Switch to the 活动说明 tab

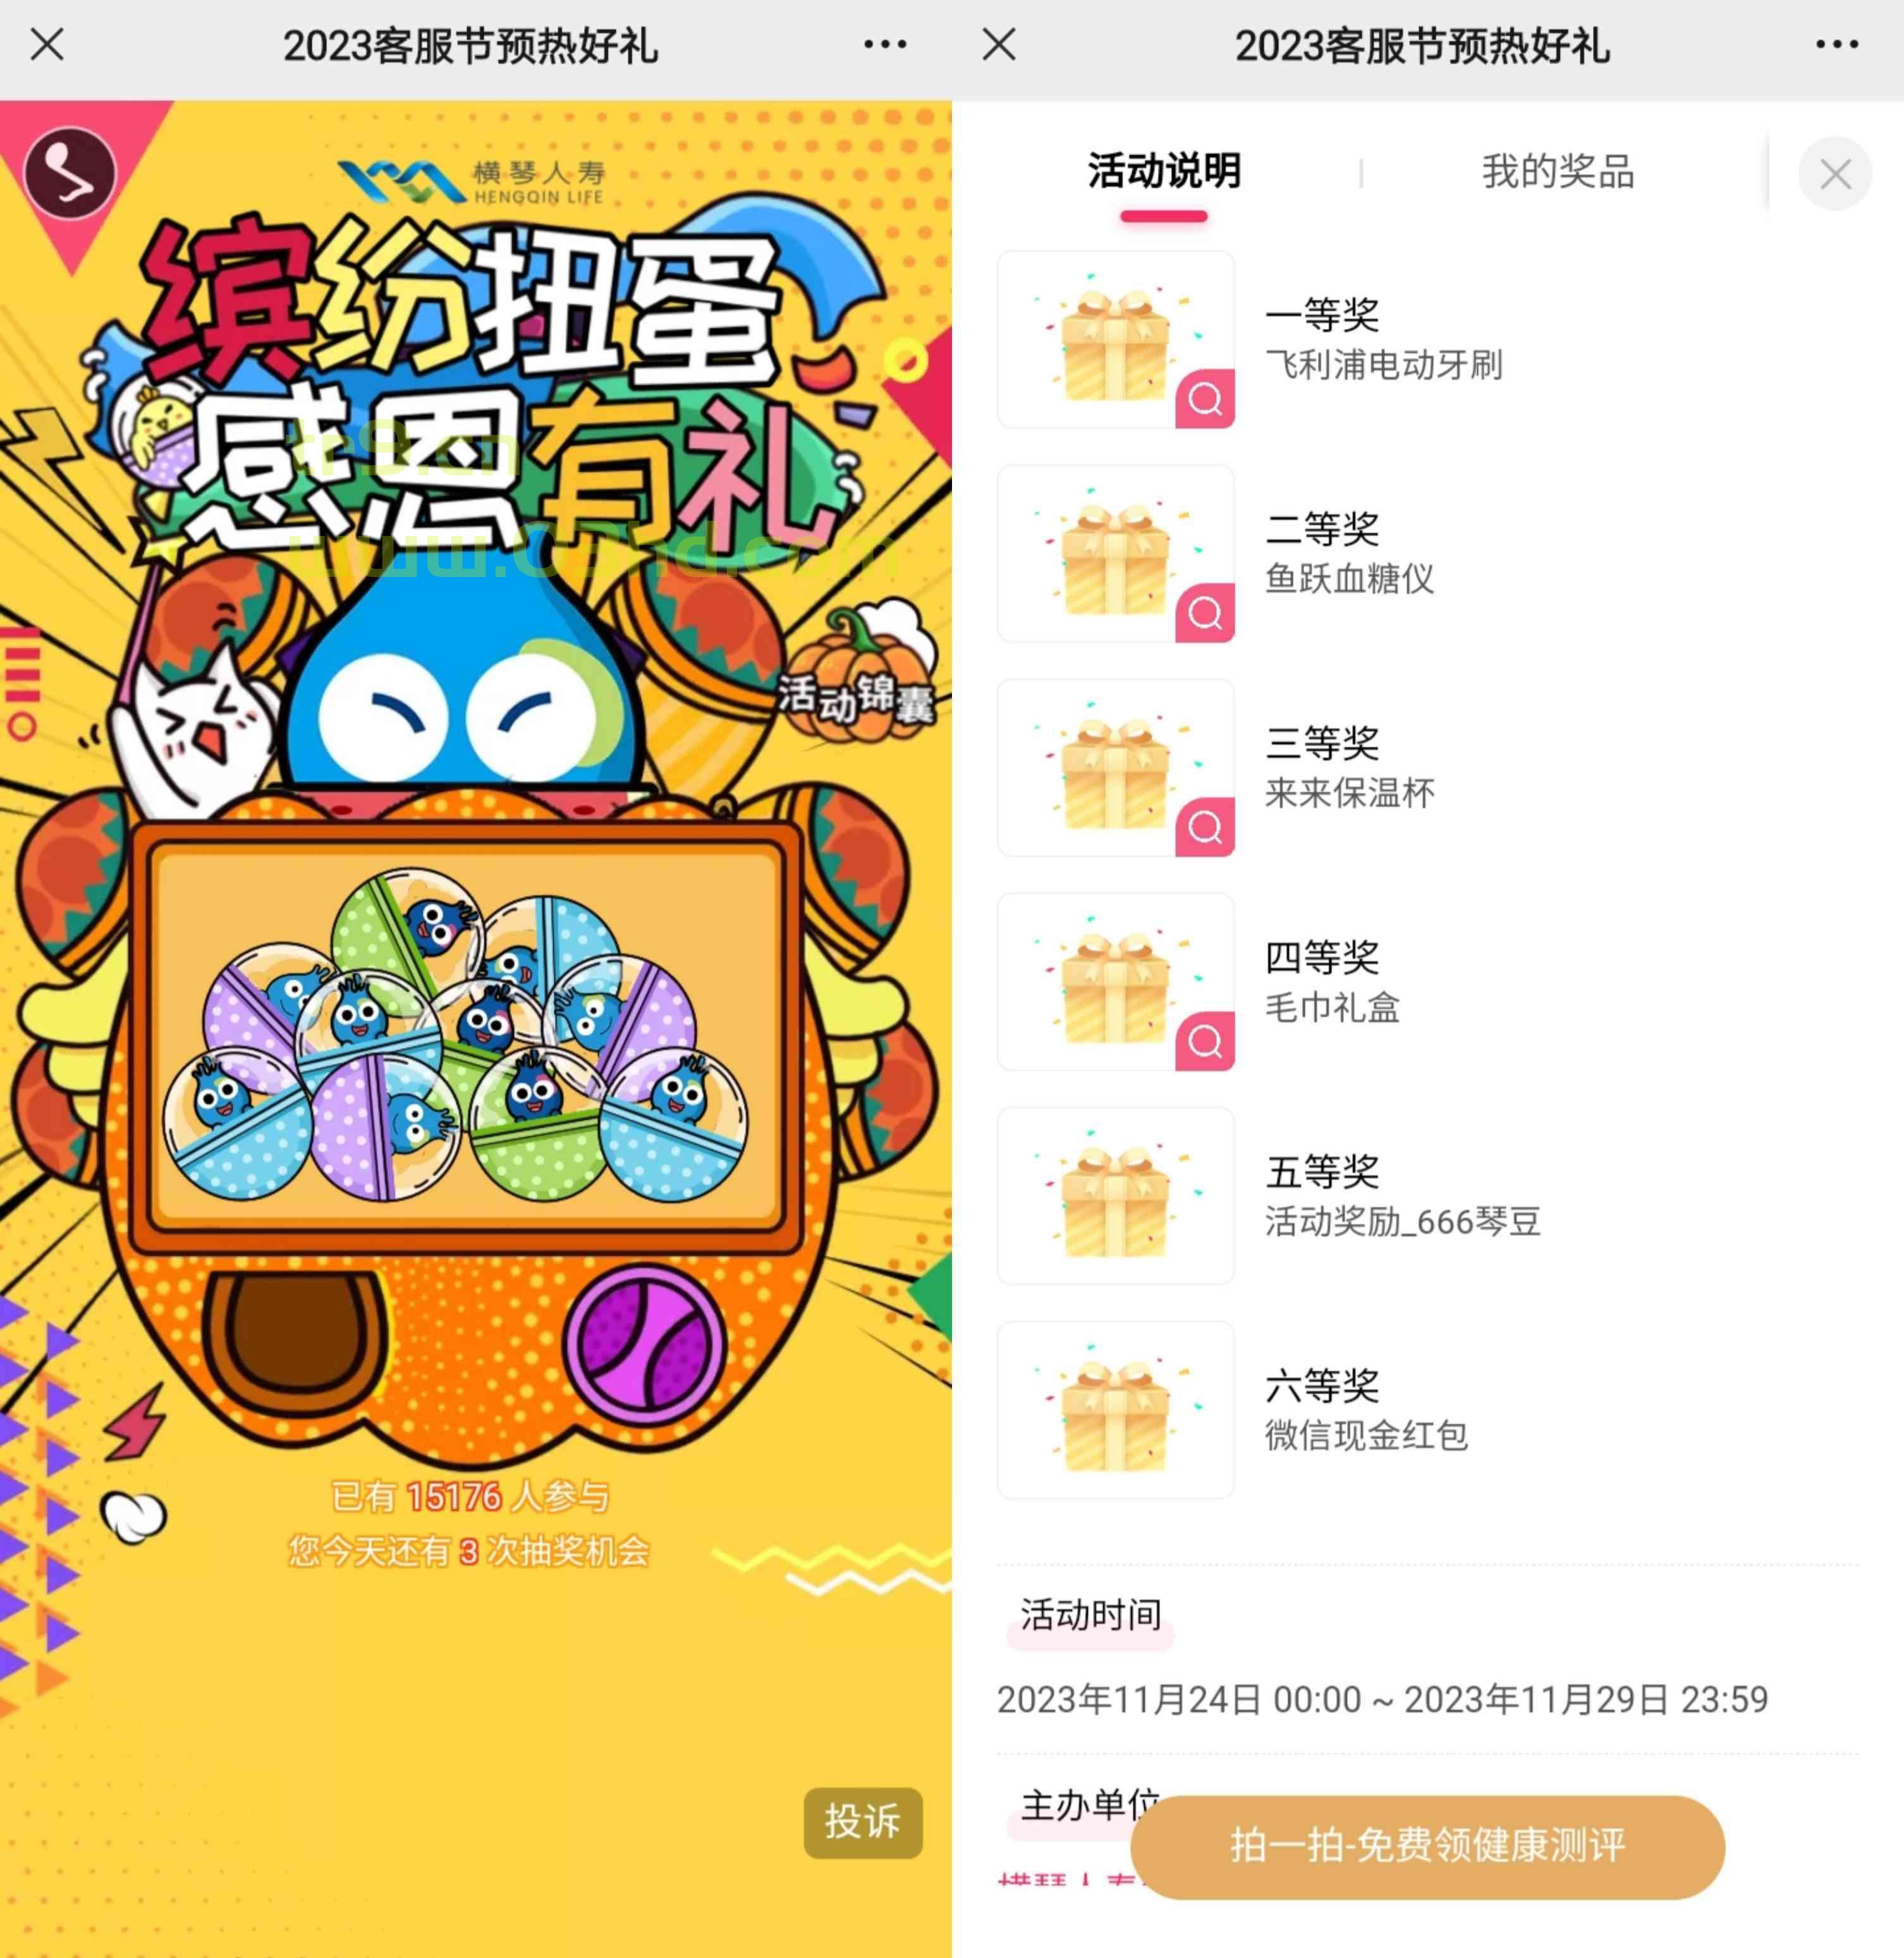(x=1164, y=172)
